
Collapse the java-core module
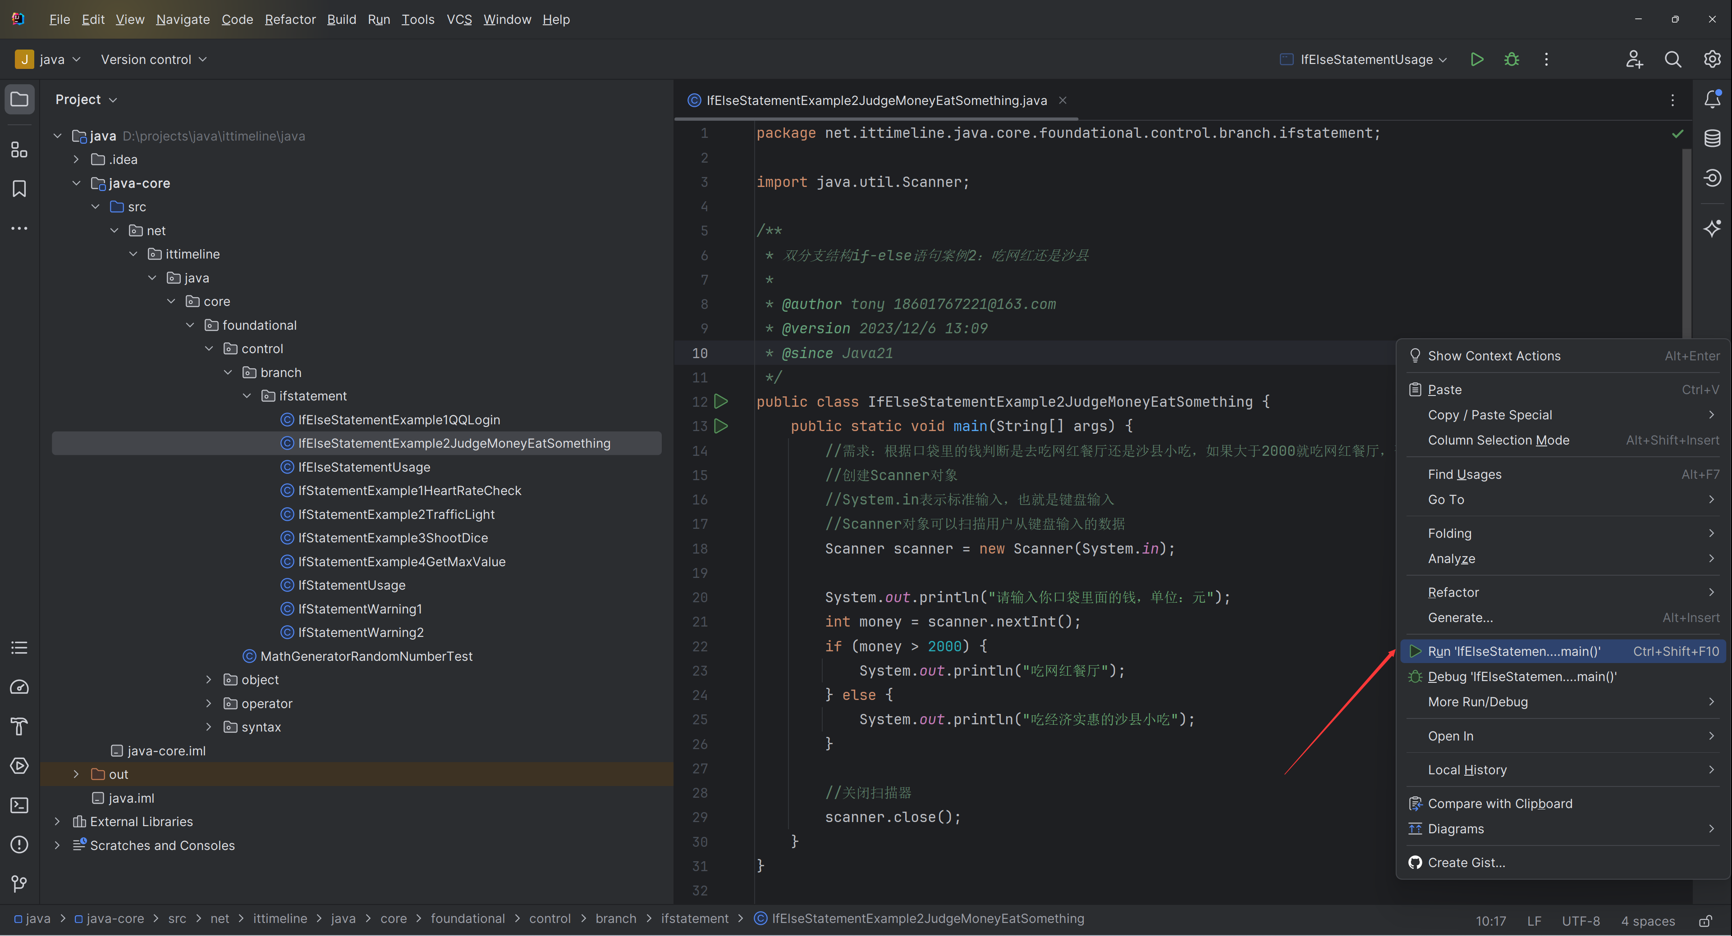pos(76,183)
